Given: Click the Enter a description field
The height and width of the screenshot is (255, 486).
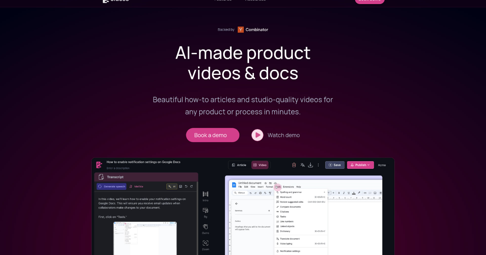Looking at the screenshot, I should (117, 168).
